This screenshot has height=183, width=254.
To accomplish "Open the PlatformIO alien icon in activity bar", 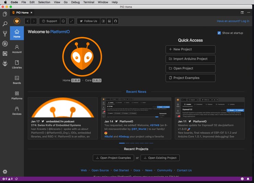I will click(x=5, y=63).
